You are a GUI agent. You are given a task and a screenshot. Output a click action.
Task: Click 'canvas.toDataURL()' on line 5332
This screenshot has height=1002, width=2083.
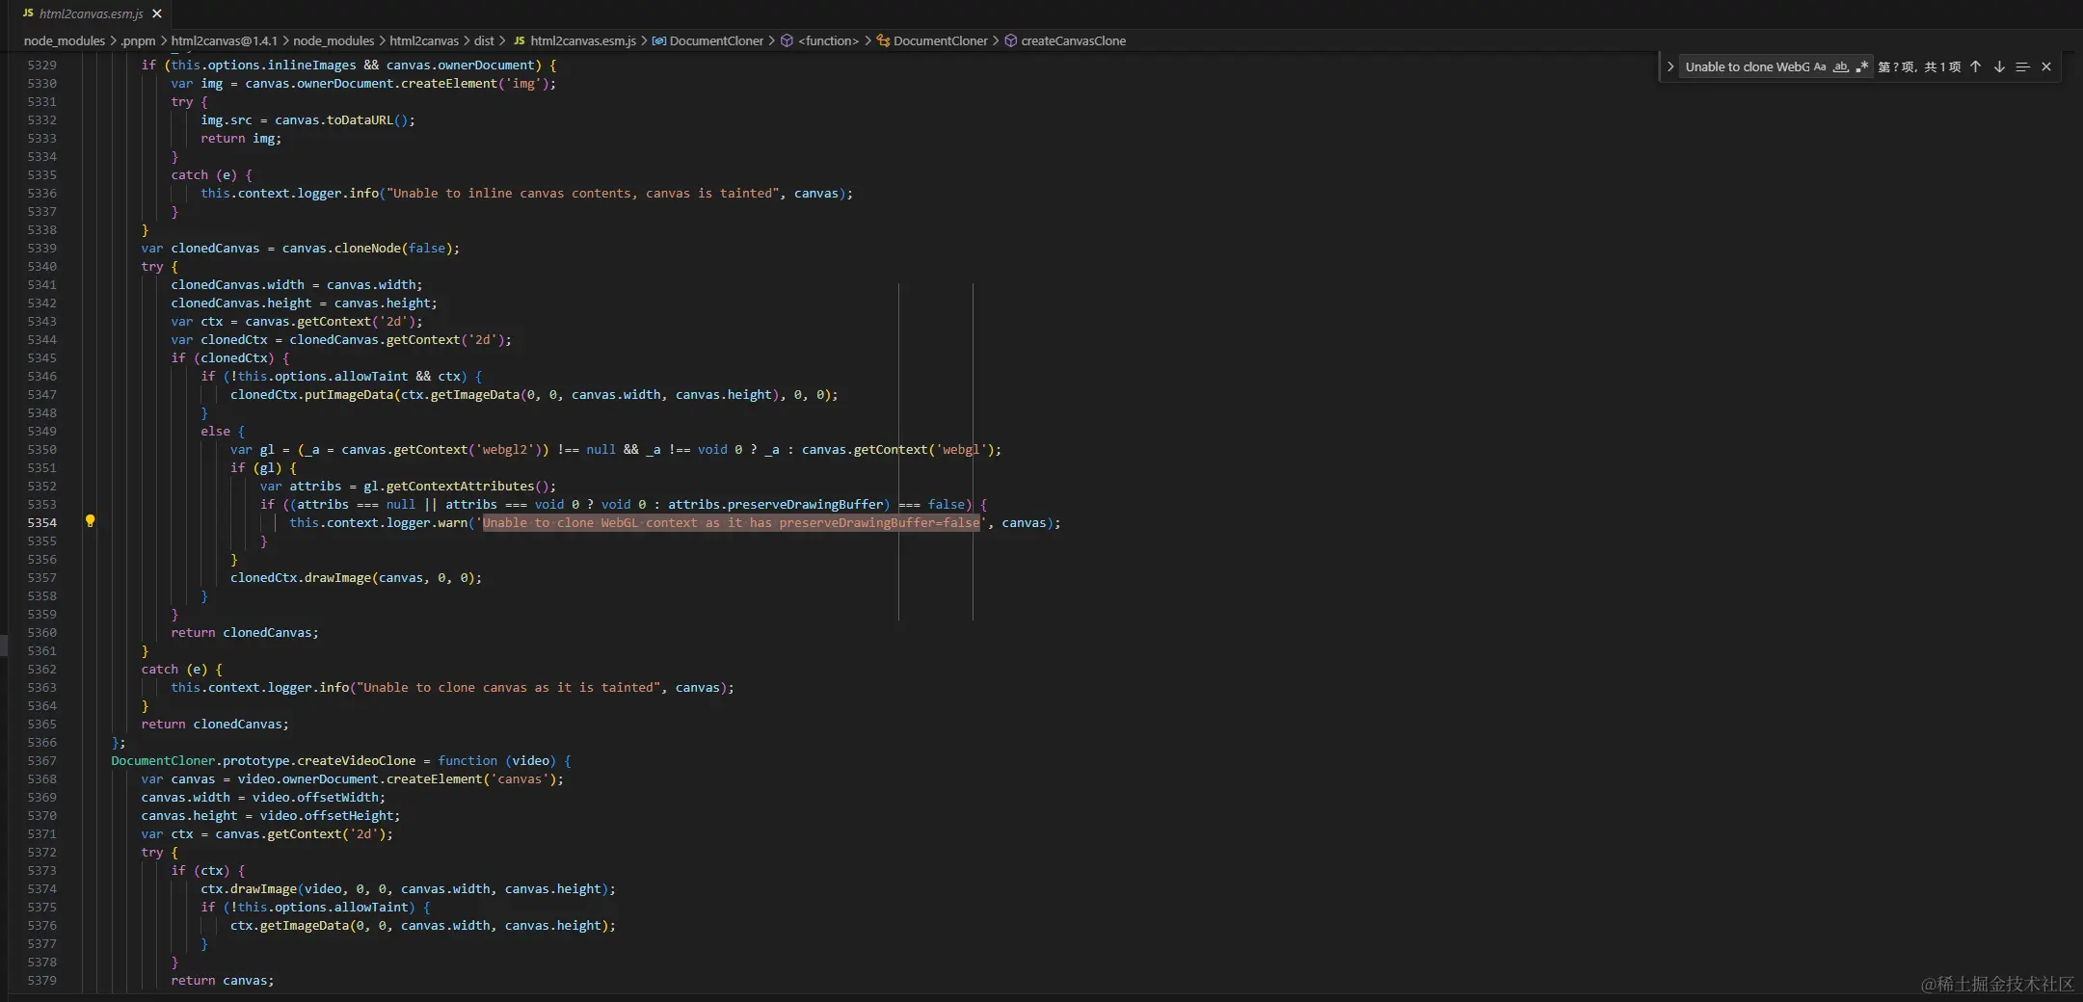[x=341, y=119]
